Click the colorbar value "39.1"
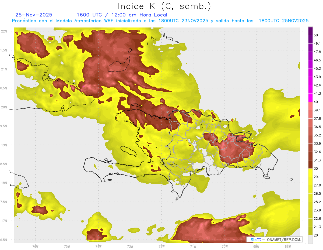Image resolution: width=323 pixels, height=250 pixels. coord(317,110)
